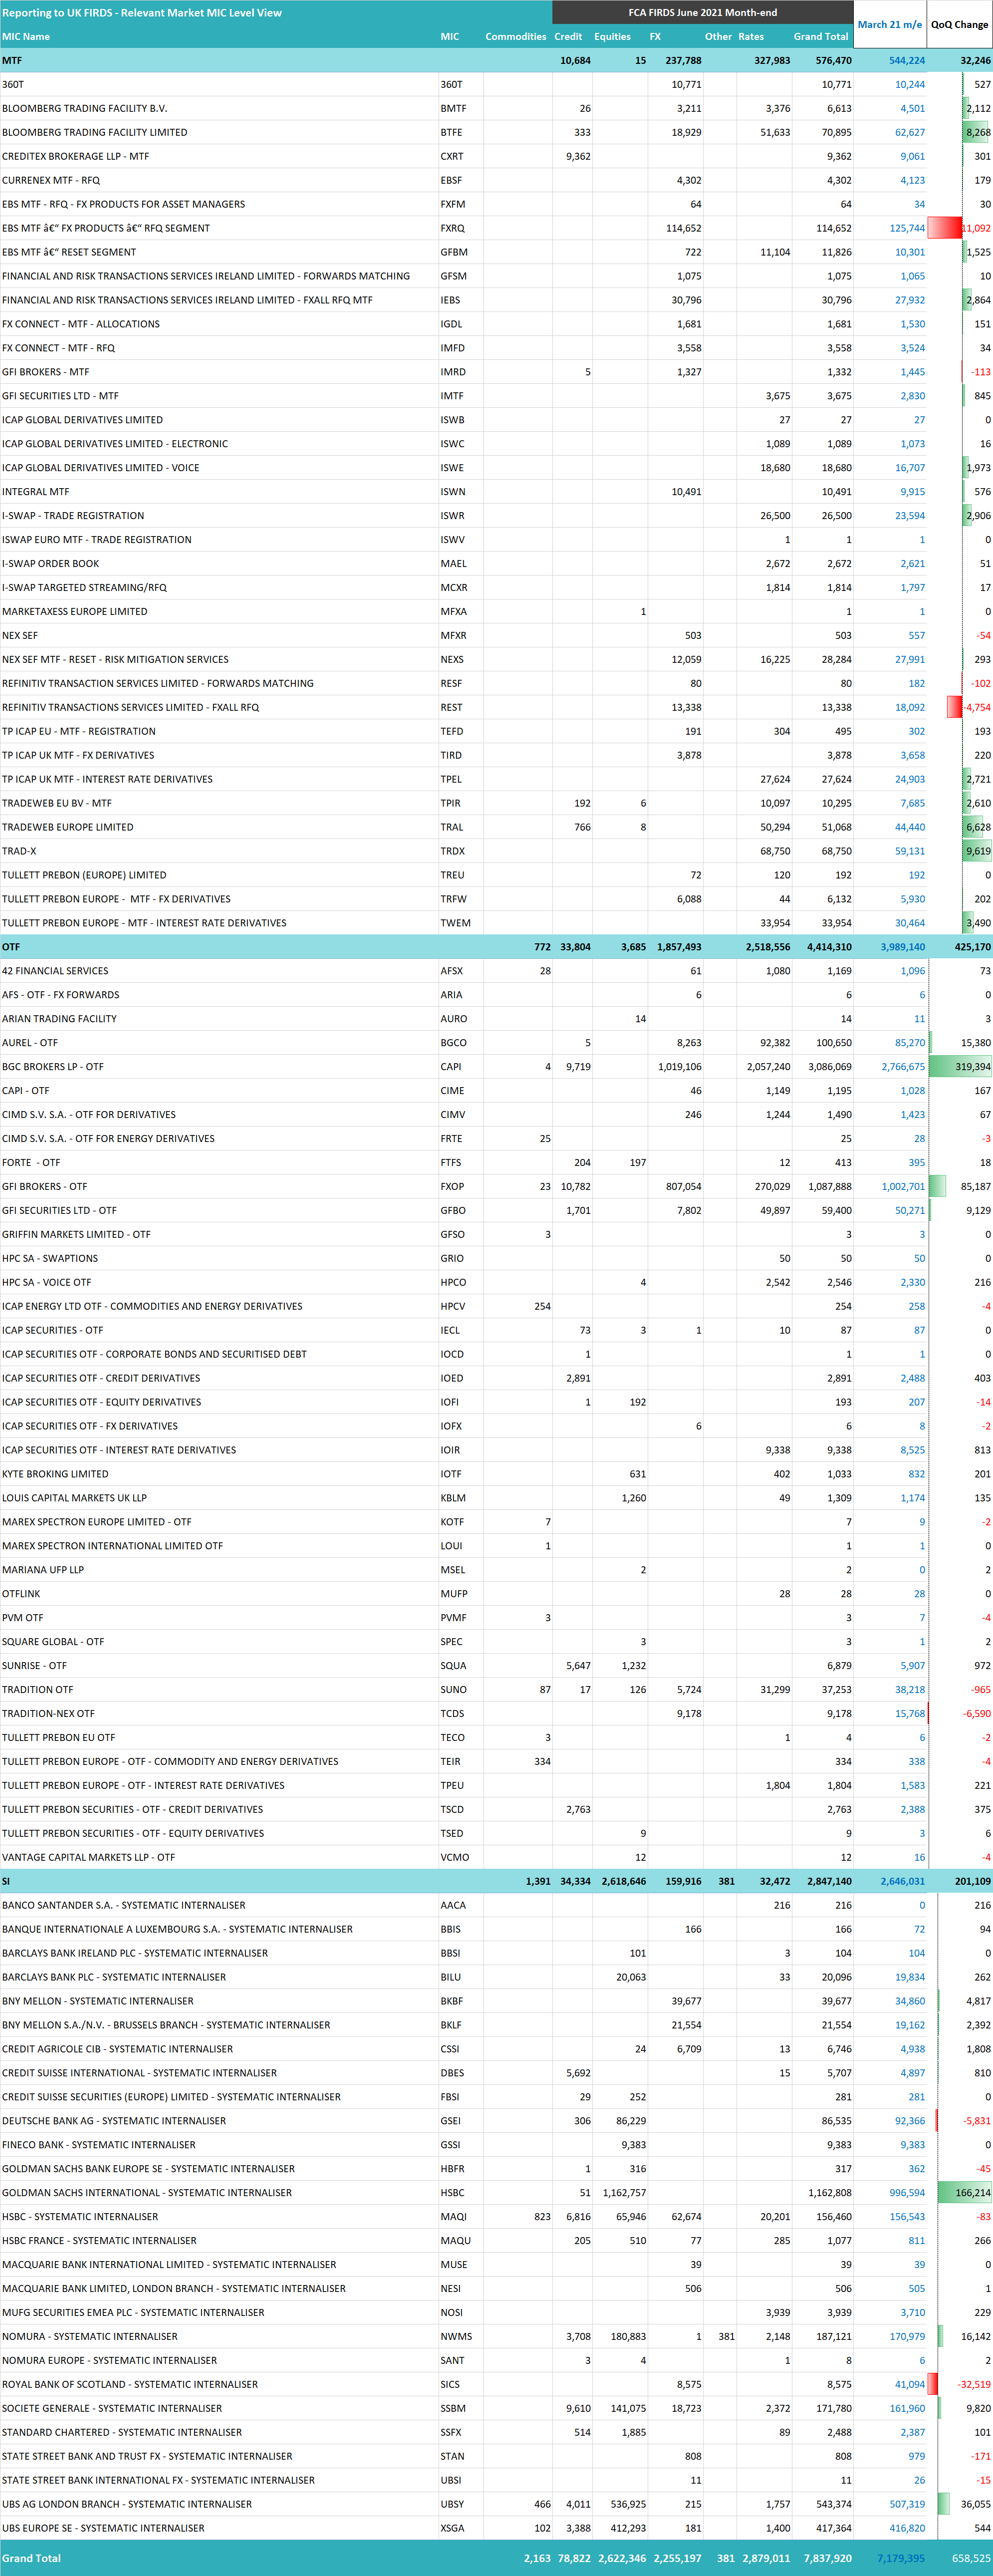Click the 'TRAD-X' row name
993x2576 pixels.
(19, 852)
